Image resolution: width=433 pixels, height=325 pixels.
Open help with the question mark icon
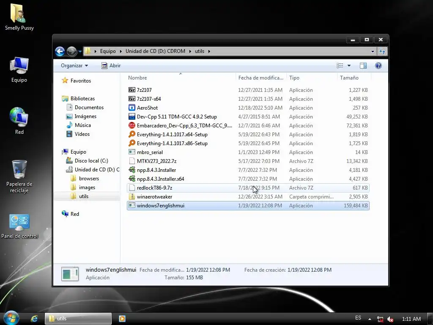point(378,66)
